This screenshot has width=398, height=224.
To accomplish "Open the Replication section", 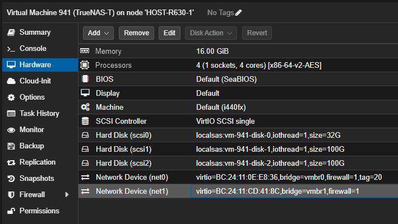I will [40, 162].
